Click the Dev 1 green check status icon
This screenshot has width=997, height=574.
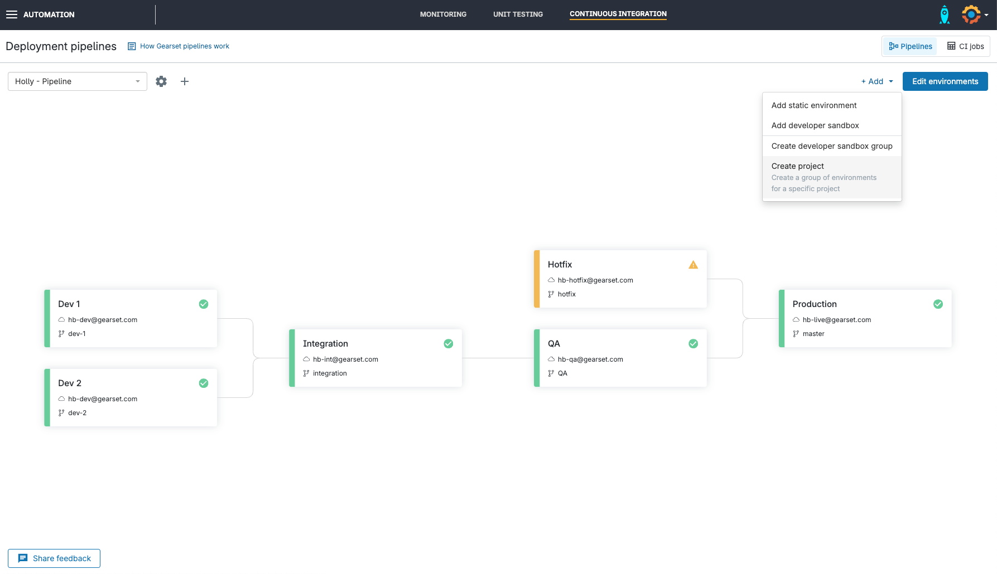(x=204, y=304)
